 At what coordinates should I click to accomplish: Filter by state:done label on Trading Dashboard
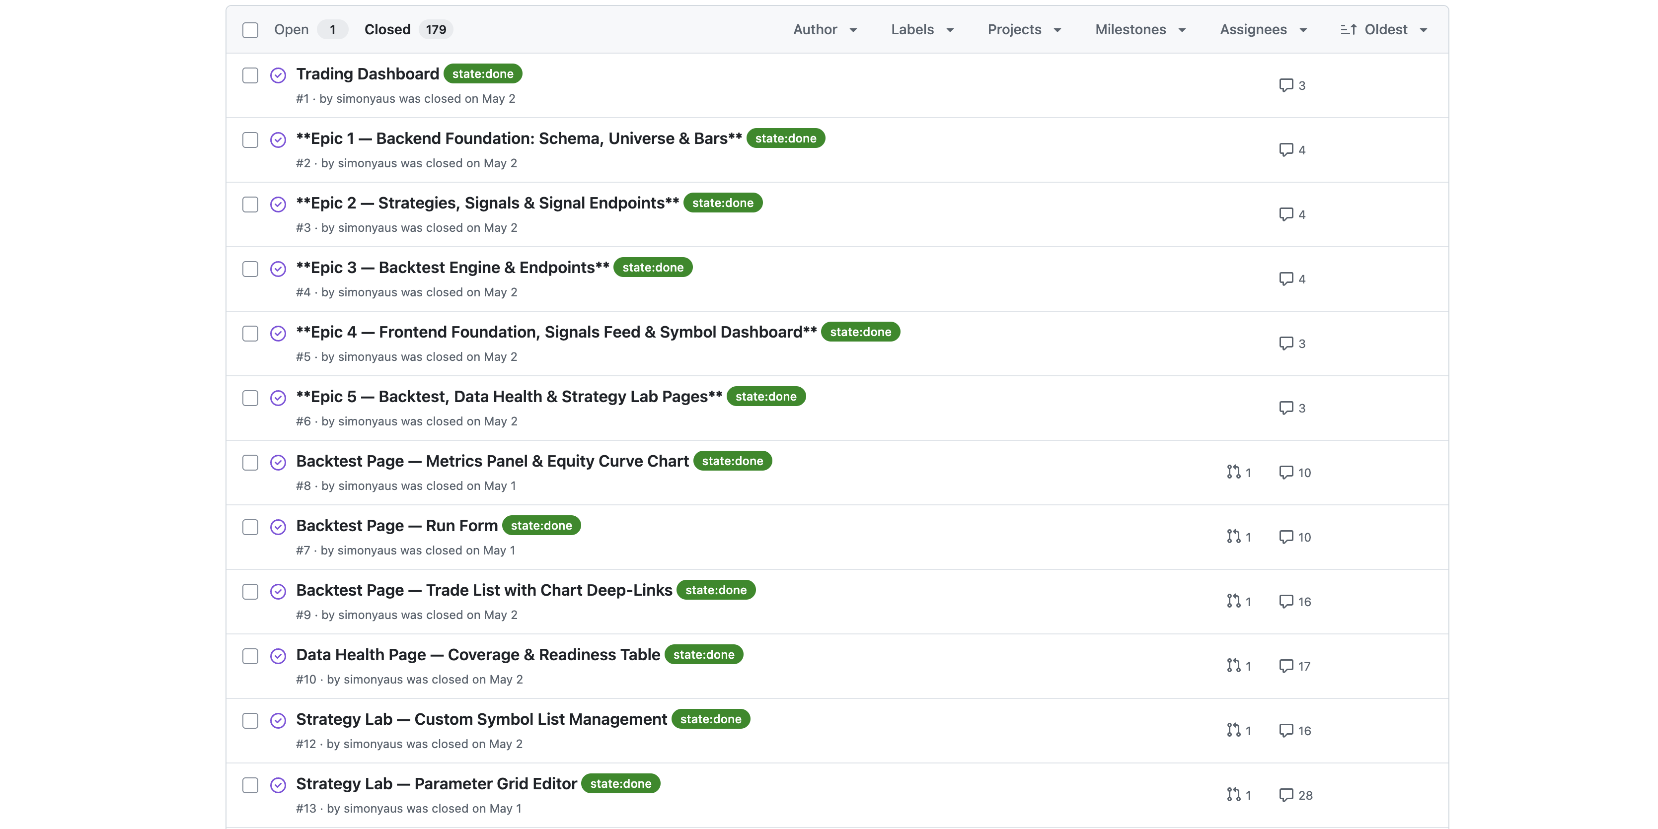[483, 74]
